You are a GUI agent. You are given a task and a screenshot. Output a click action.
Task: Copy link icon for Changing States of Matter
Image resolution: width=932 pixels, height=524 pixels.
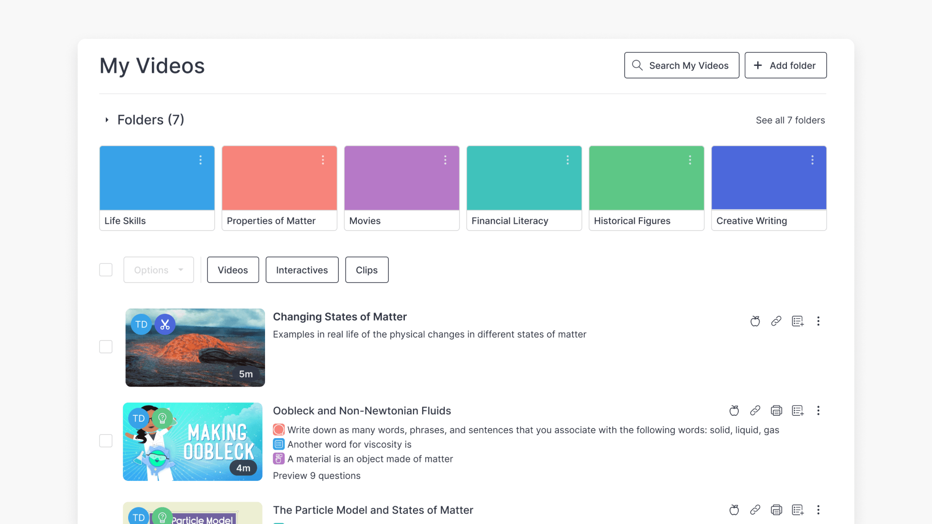click(x=776, y=321)
